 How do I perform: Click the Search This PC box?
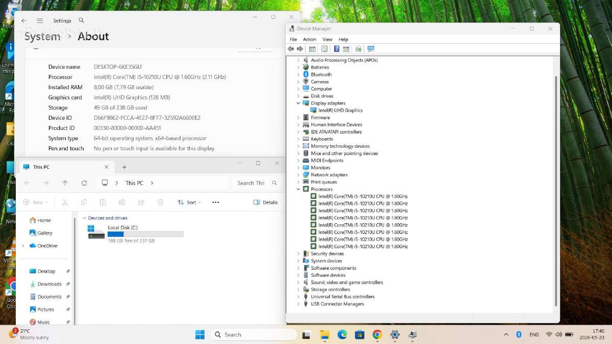(257, 183)
